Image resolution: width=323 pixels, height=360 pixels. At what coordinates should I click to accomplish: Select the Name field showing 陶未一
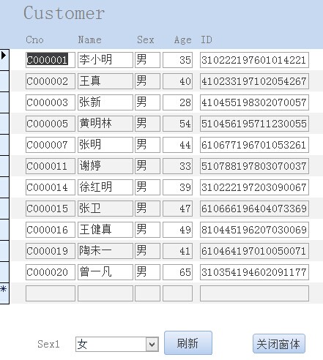pyautogui.click(x=105, y=251)
